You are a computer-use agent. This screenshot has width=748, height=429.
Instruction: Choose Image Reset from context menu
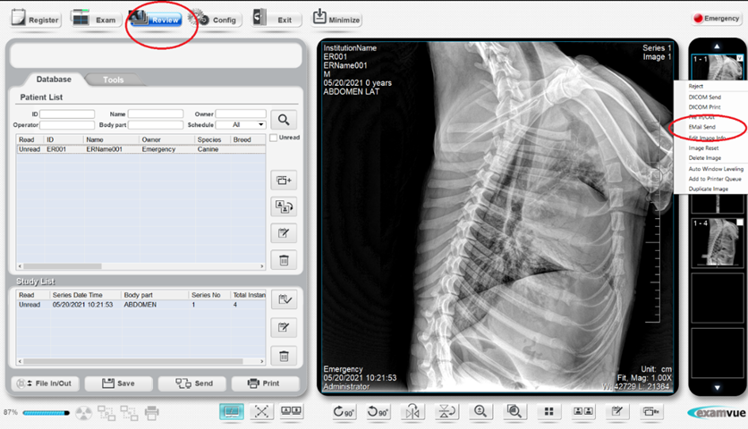(703, 148)
